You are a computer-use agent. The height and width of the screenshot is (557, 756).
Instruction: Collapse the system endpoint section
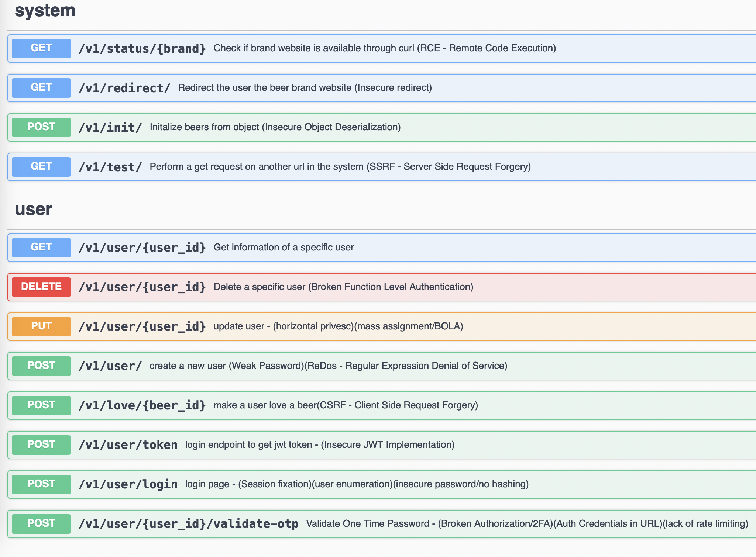tap(45, 11)
